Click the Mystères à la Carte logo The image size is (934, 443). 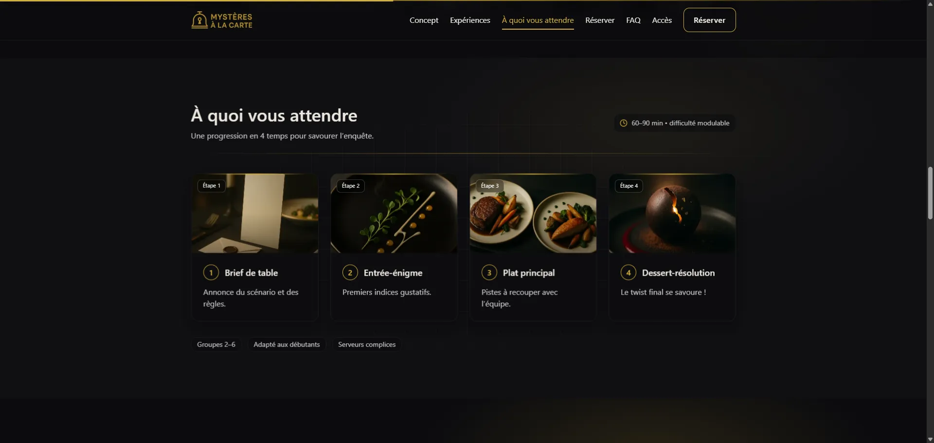pyautogui.click(x=222, y=20)
